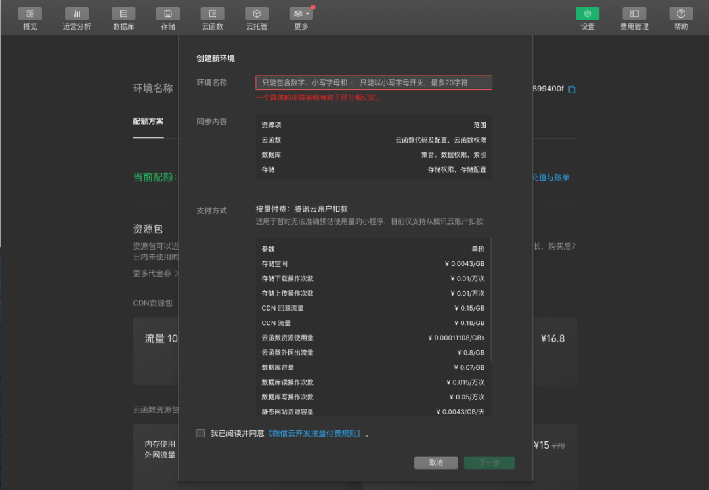
Task: Open 运营分析 analytics section
Action: tap(77, 18)
